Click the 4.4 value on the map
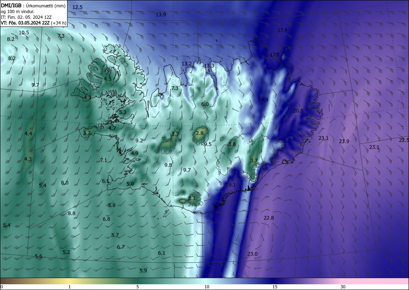409x290 pixels. [29, 134]
